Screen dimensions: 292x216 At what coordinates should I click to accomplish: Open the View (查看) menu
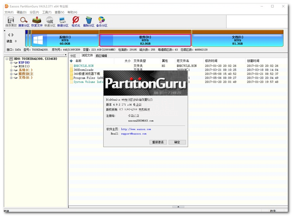[60, 12]
